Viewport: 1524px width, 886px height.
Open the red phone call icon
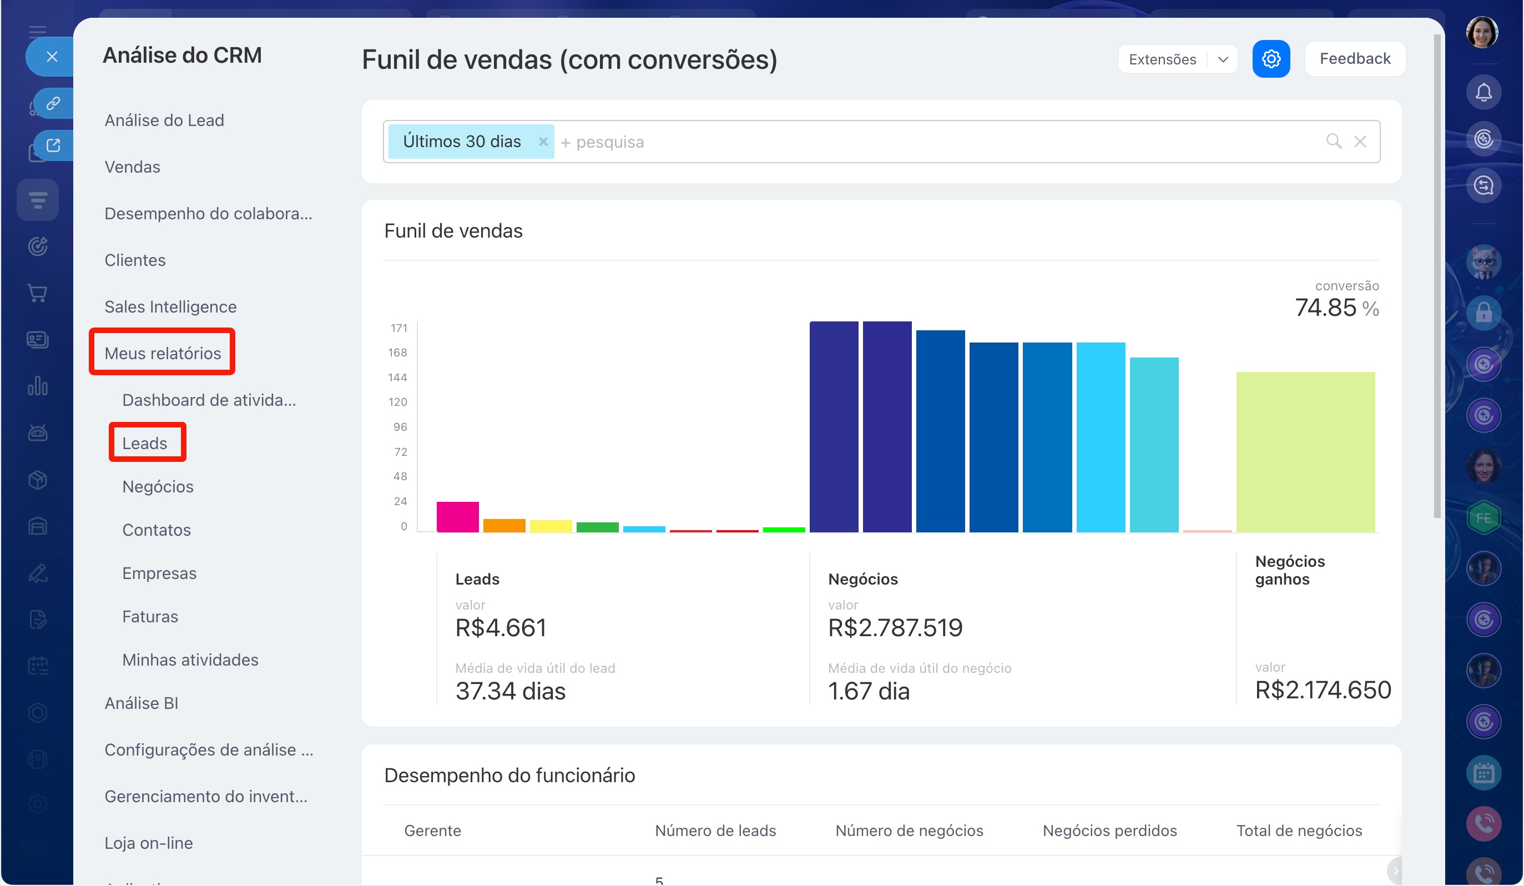[x=1483, y=823]
